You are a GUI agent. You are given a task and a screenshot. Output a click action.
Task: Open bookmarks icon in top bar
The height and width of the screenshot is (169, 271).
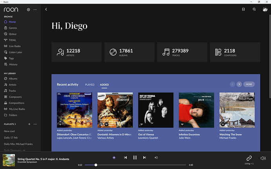point(244,9)
